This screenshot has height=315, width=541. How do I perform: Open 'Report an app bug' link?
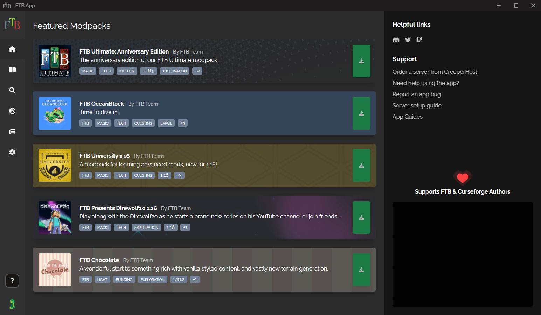tap(416, 94)
